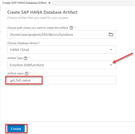Switch to Create SAP HANA Database Artifact tab
135x134 pixels.
24,3
